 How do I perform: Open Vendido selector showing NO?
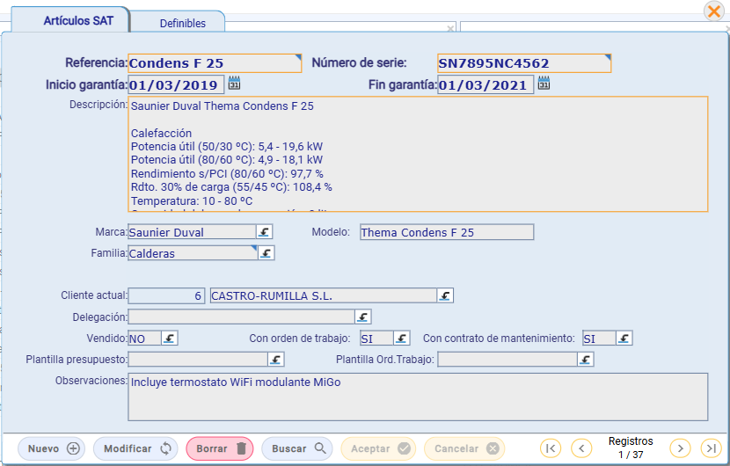pyautogui.click(x=170, y=338)
